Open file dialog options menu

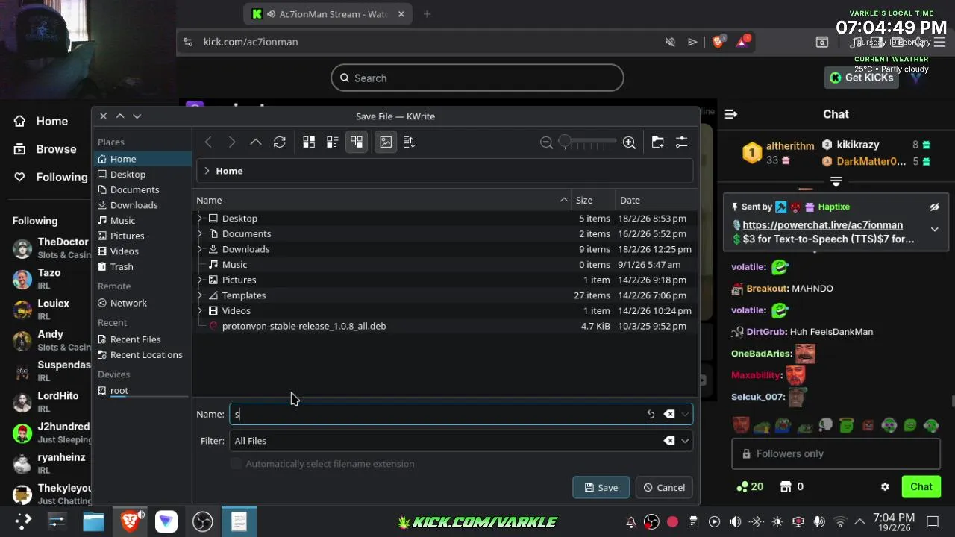click(681, 142)
